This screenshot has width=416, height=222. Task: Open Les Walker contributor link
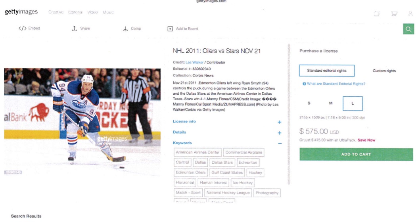click(x=194, y=63)
